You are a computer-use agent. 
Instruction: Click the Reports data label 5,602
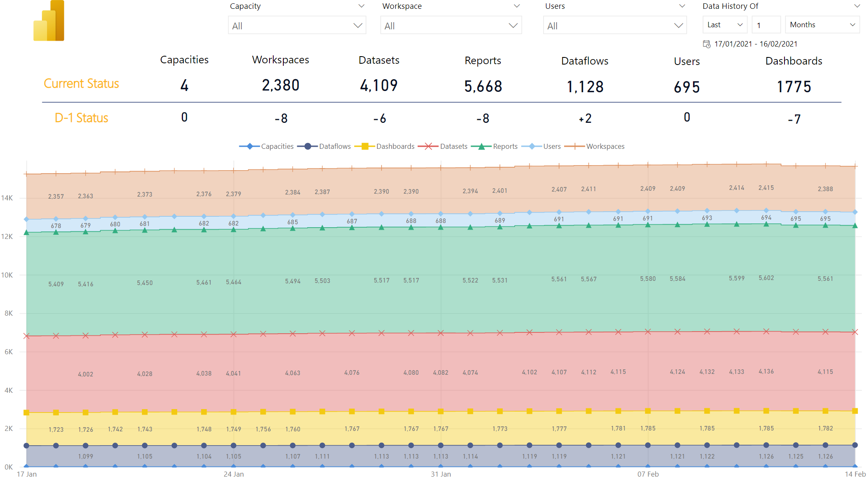[766, 278]
